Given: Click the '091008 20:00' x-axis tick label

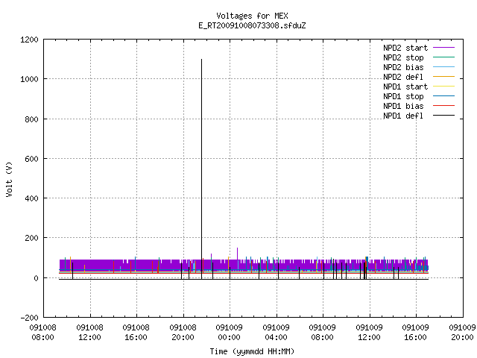Looking at the screenshot, I should 183,333.
